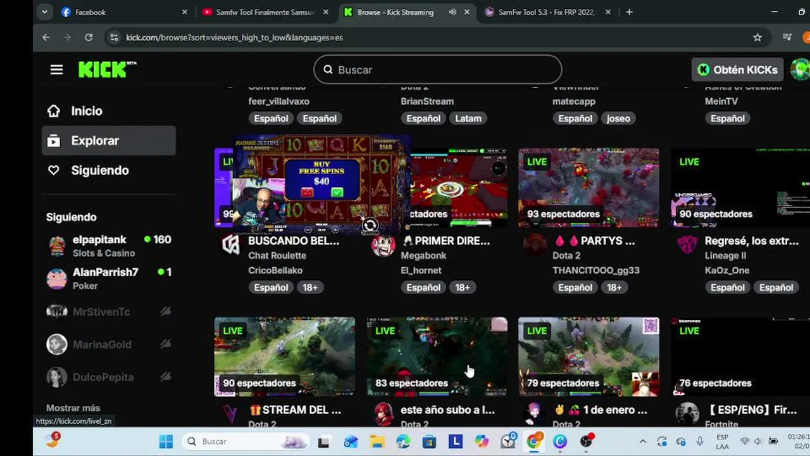Click the CricoBellako channel avatar

(231, 245)
